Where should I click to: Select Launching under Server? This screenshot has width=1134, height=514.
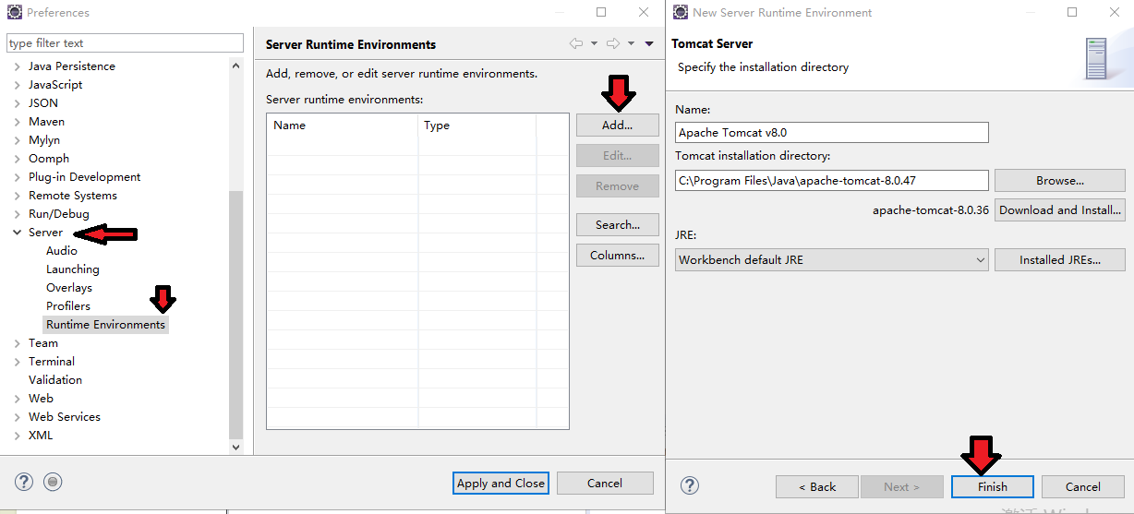click(73, 269)
